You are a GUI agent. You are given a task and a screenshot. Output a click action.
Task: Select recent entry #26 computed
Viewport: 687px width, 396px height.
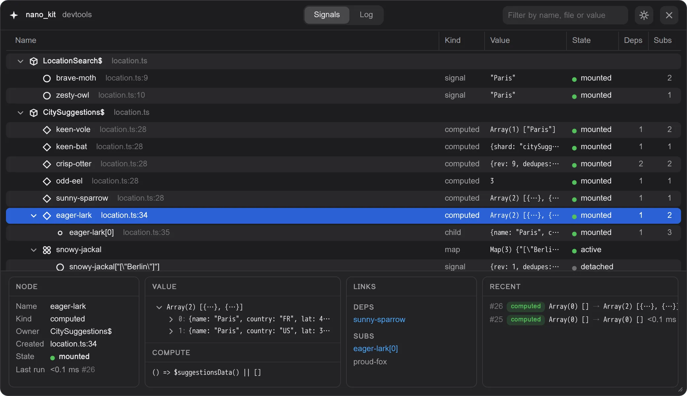click(583, 306)
